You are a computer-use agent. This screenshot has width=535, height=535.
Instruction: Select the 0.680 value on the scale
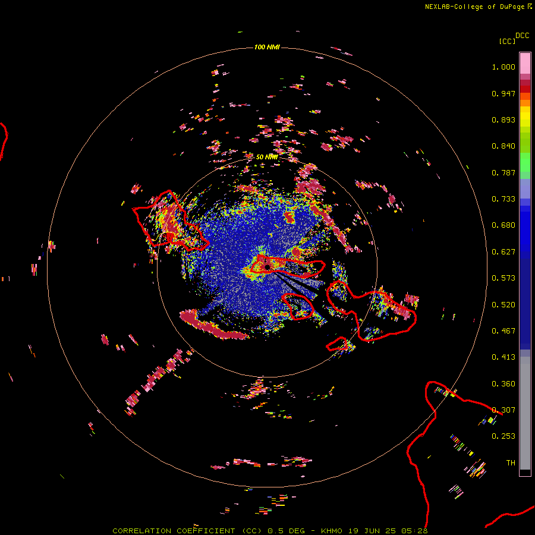tap(503, 225)
